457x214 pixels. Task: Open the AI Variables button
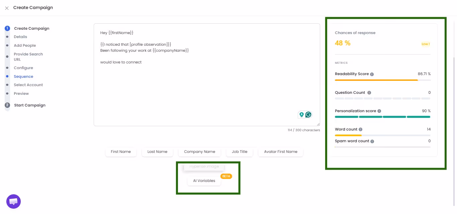pos(204,181)
